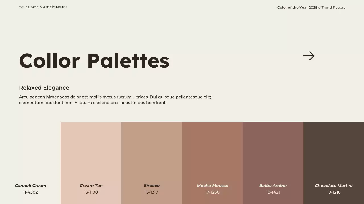Click the 17-1230 color code
The image size is (364, 204).
[212, 192]
